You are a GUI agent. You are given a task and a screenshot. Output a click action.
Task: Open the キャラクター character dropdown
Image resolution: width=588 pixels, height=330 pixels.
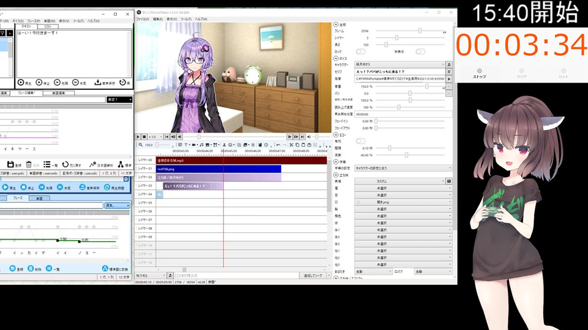(x=400, y=64)
